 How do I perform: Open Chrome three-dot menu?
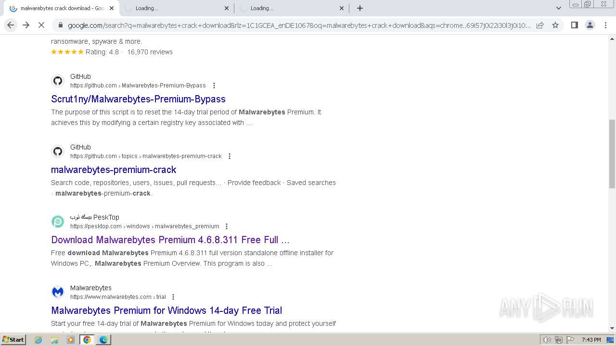pyautogui.click(x=605, y=25)
